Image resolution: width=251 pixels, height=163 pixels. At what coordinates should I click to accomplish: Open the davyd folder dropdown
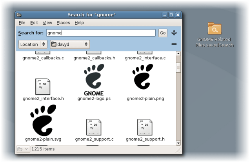(70, 44)
